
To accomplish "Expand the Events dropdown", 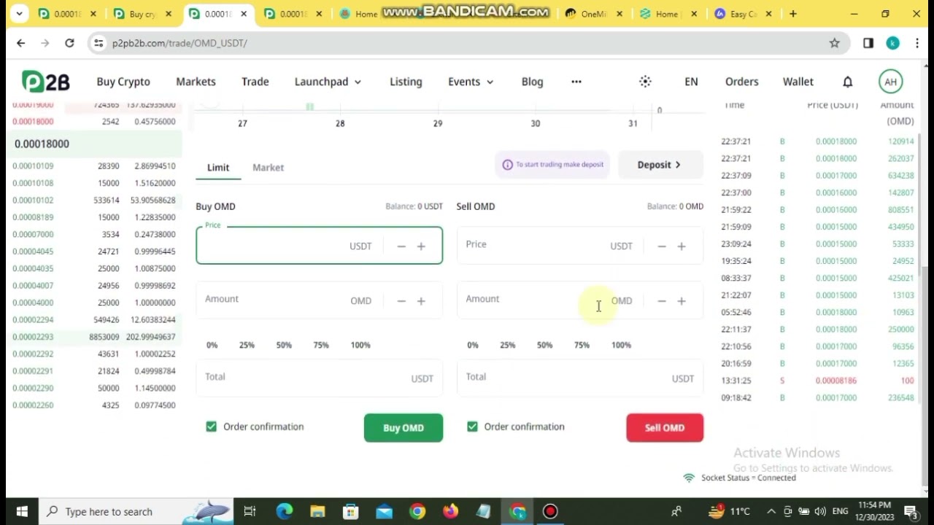I will (471, 82).
